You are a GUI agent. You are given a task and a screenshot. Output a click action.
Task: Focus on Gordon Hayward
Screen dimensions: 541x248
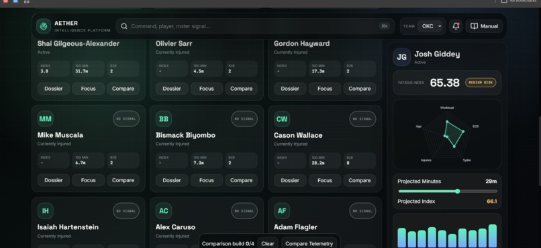(x=325, y=89)
